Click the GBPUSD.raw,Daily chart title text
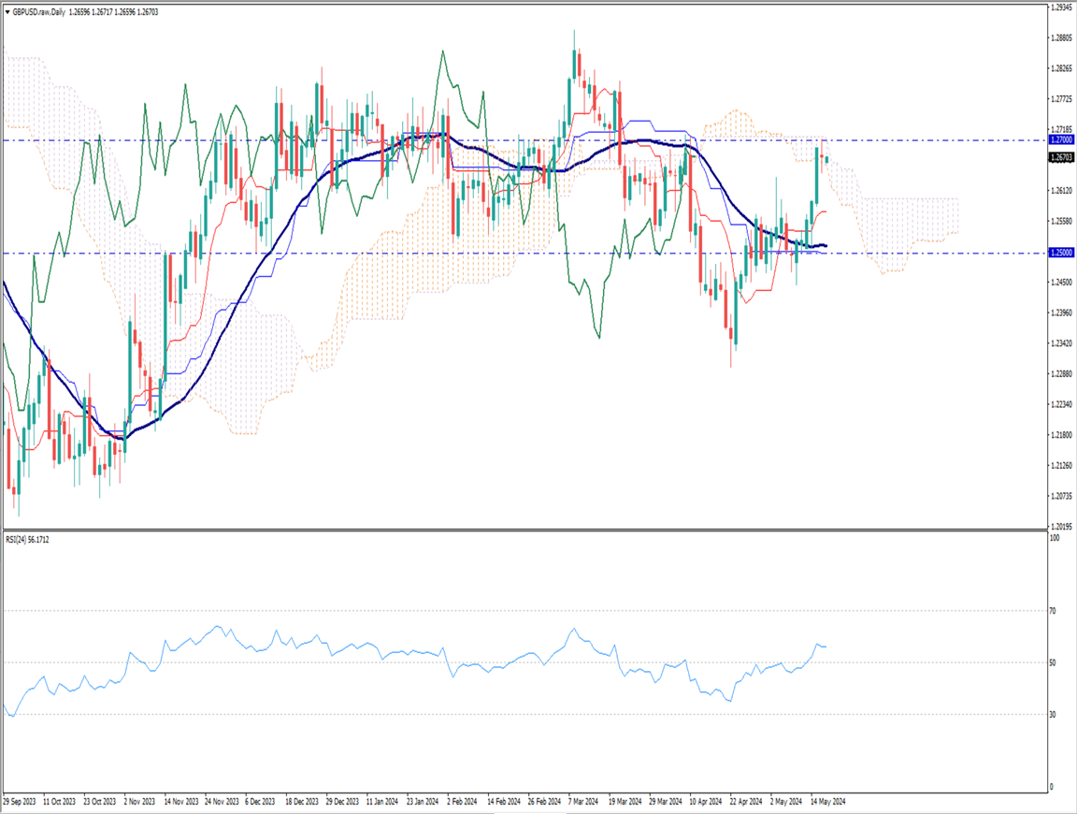The width and height of the screenshot is (1077, 814). 40,10
